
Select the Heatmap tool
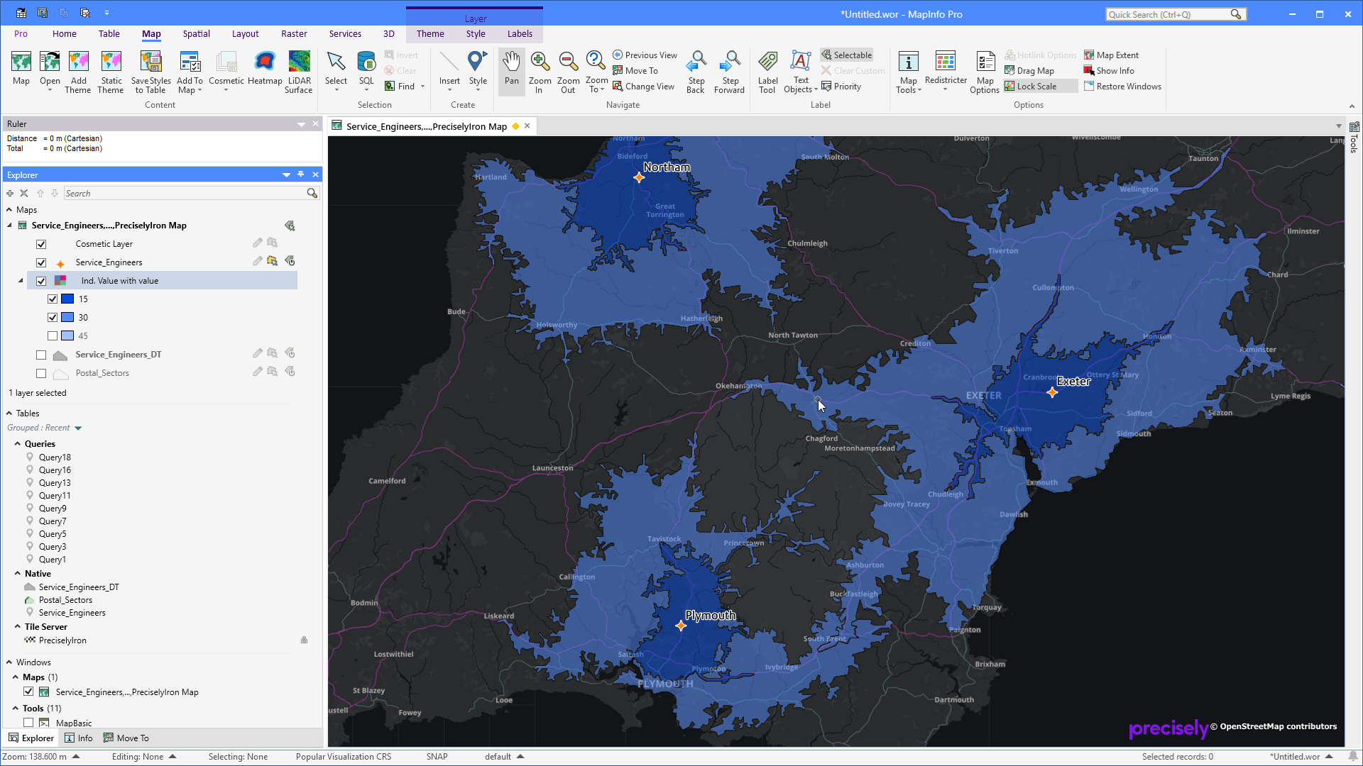click(x=265, y=69)
